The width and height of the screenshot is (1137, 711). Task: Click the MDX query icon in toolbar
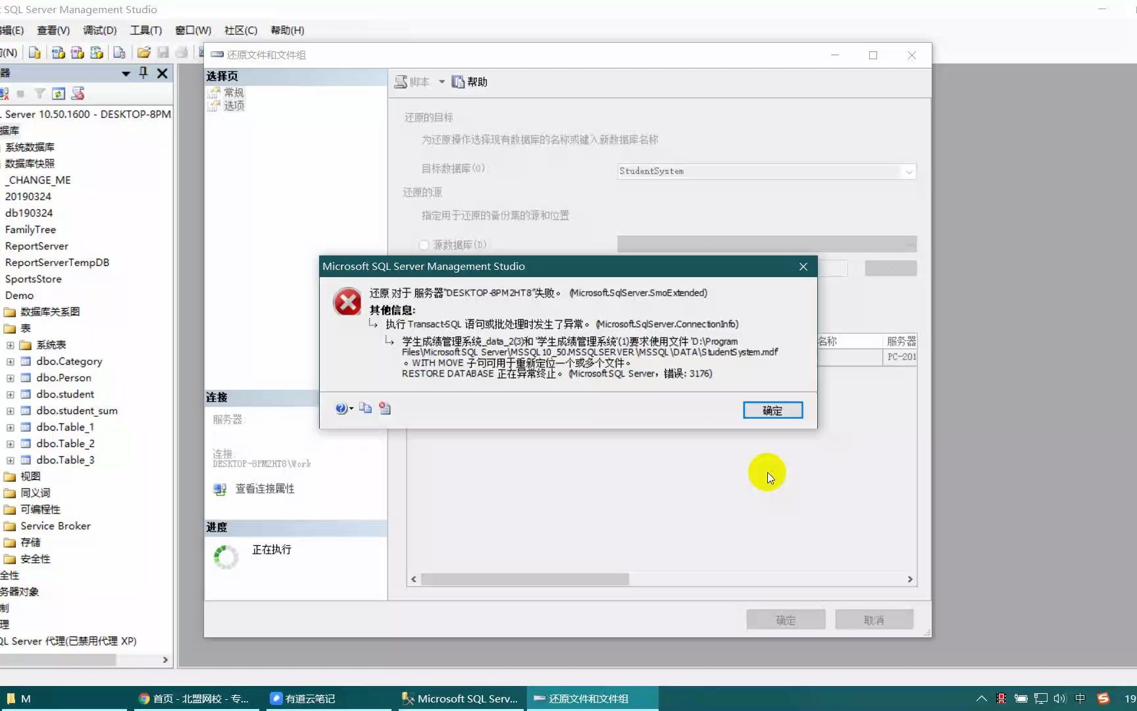pyautogui.click(x=58, y=53)
